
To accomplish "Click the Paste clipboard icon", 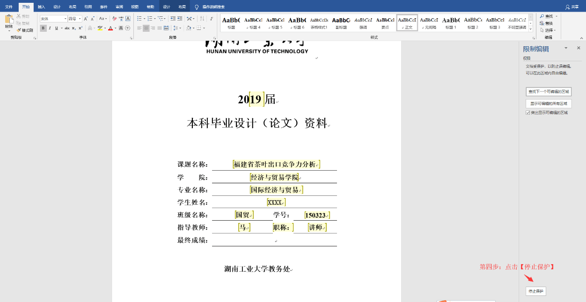I will (x=9, y=20).
